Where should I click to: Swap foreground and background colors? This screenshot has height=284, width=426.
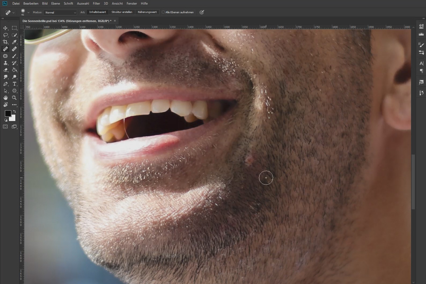pos(15,111)
